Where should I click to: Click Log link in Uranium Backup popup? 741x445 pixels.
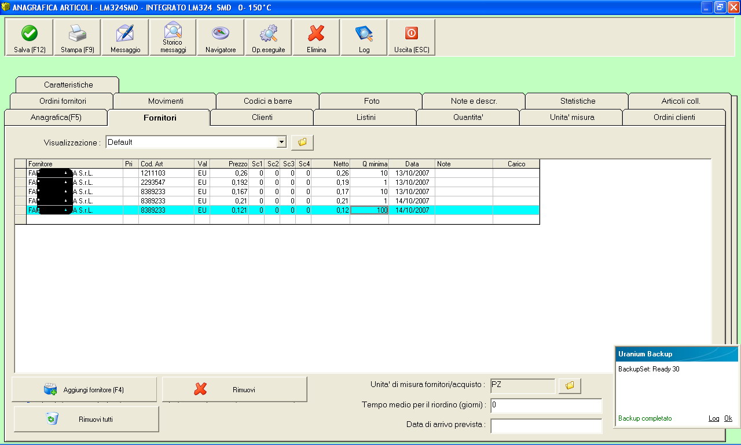[x=714, y=418]
